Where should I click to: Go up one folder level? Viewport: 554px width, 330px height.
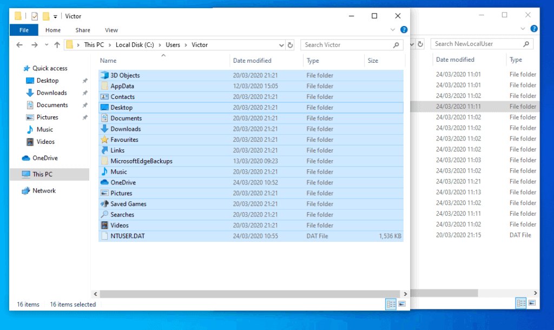pos(57,45)
